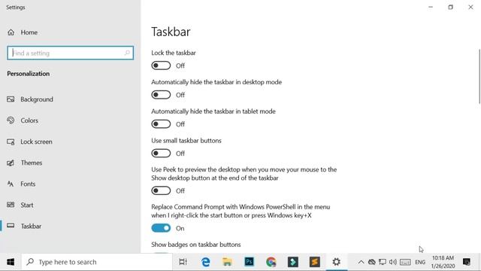Image resolution: width=481 pixels, height=271 pixels.
Task: Enable automatically hide taskbar in tablet mode
Action: (x=161, y=123)
